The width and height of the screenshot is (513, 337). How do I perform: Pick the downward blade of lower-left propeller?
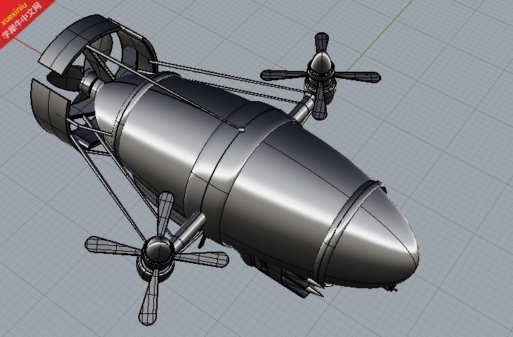149,298
